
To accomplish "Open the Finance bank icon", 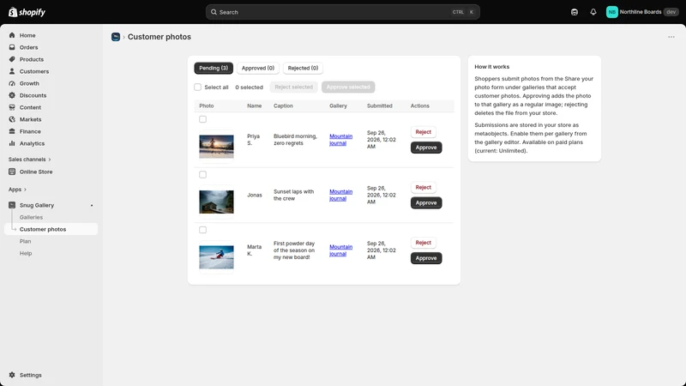I will point(12,131).
